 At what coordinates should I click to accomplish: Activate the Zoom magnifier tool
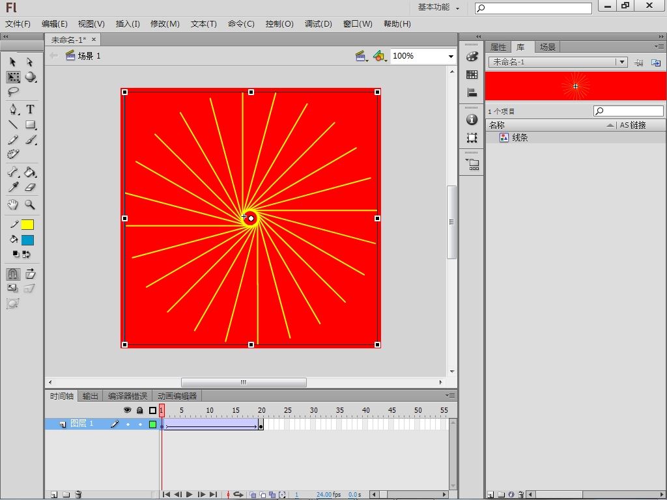[x=30, y=204]
